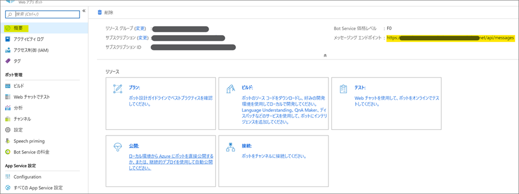Open すべての App Service 設定

pos(38,188)
